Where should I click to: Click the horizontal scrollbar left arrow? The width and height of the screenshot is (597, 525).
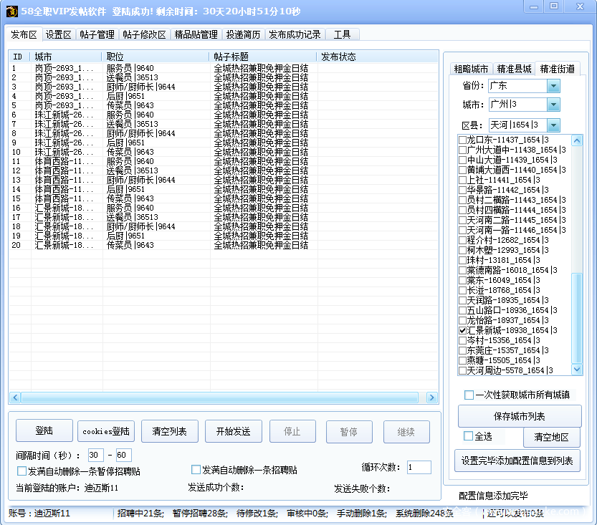tap(14, 398)
